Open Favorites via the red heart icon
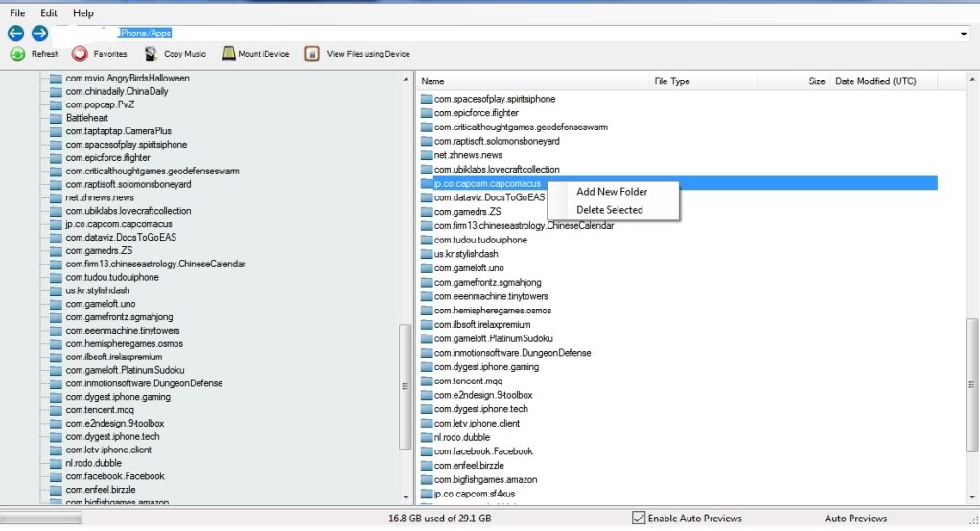Screen dimensions: 980x531 click(80, 55)
